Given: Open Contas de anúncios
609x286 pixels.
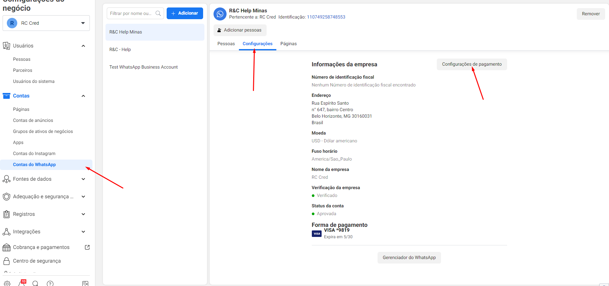Looking at the screenshot, I should (x=33, y=120).
